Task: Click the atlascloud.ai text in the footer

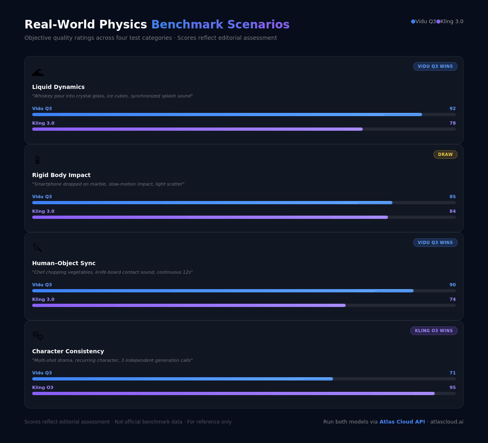Action: 447,422
